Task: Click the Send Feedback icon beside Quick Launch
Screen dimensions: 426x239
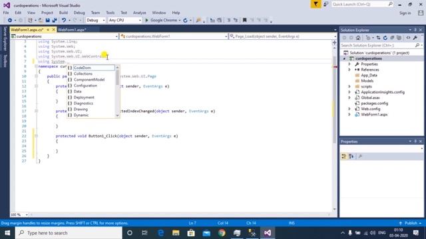Action: pyautogui.click(x=325, y=5)
